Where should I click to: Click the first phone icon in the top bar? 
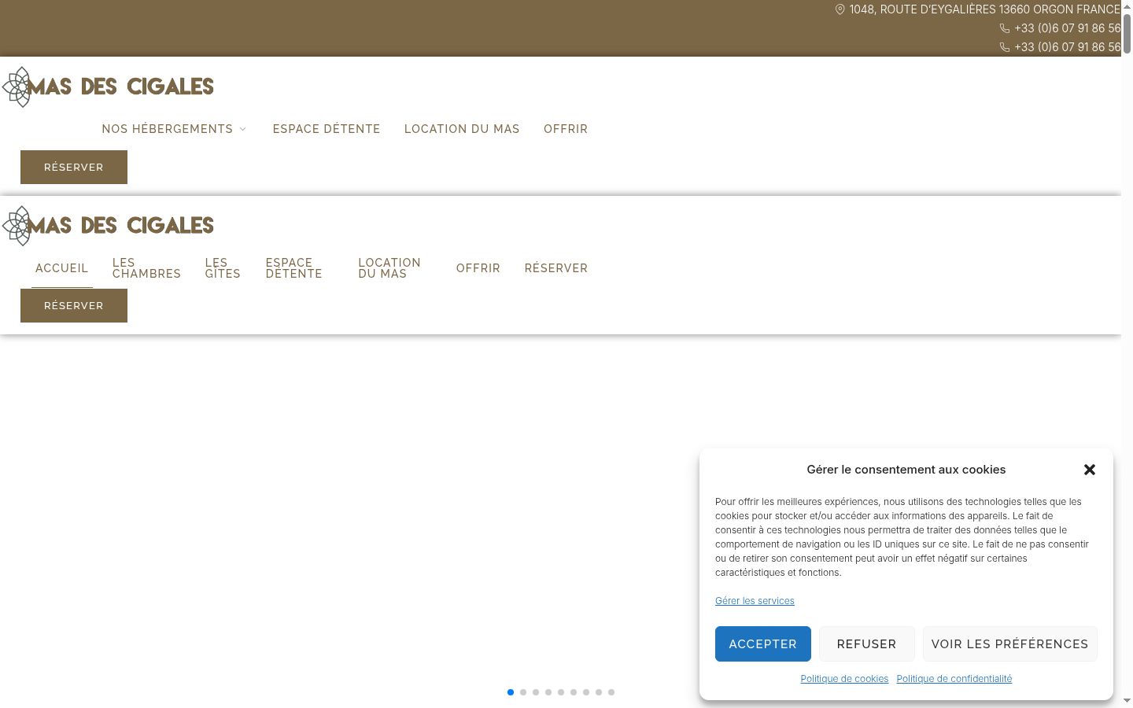click(x=1005, y=28)
